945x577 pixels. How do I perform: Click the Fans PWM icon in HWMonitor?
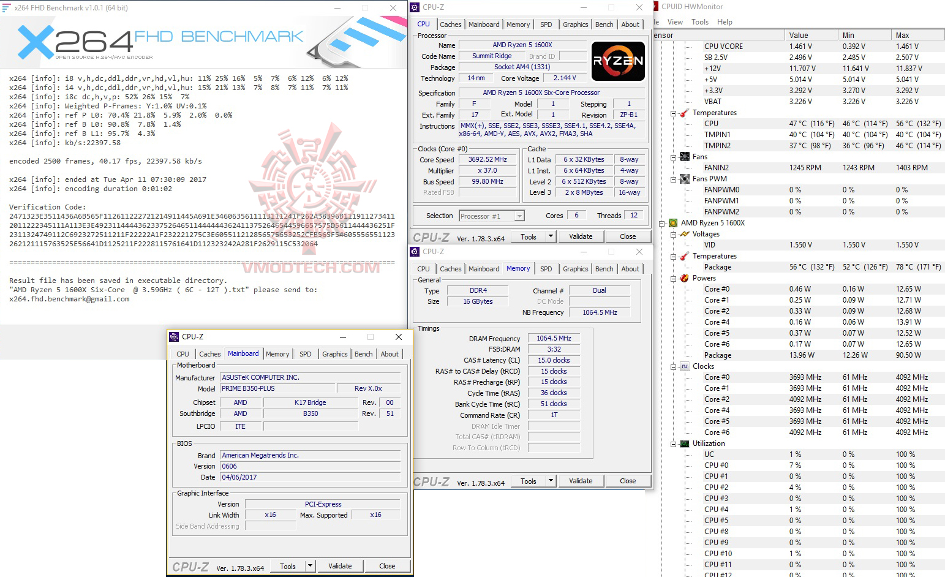click(685, 178)
